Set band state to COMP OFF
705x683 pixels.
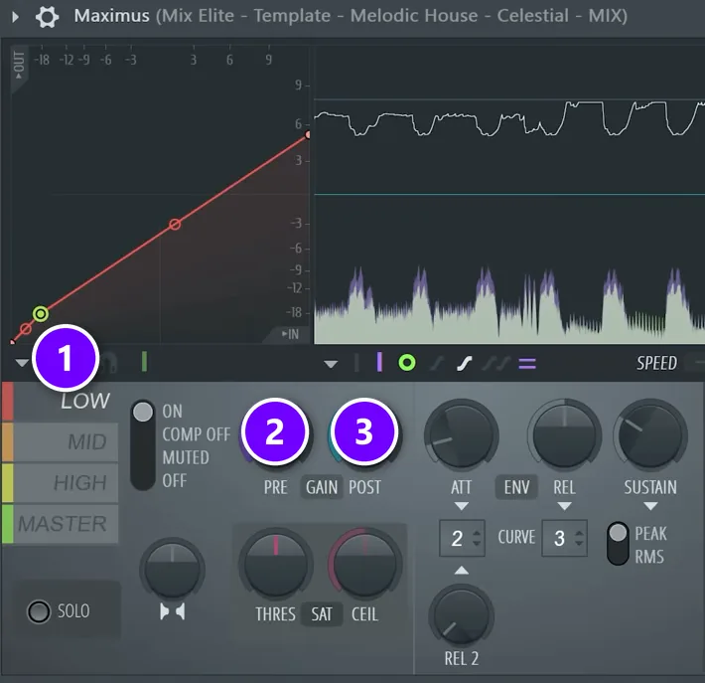point(196,434)
